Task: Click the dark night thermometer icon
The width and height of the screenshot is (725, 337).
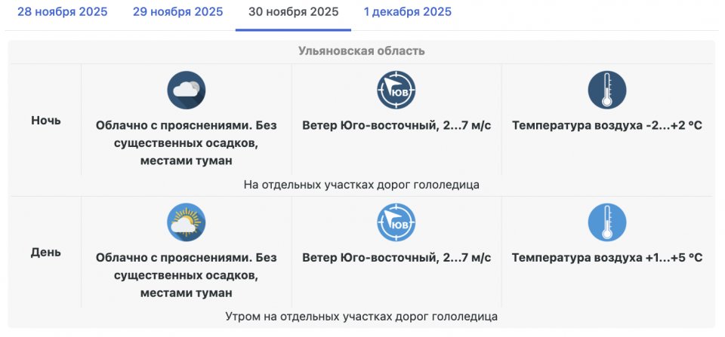Action: click(x=607, y=90)
